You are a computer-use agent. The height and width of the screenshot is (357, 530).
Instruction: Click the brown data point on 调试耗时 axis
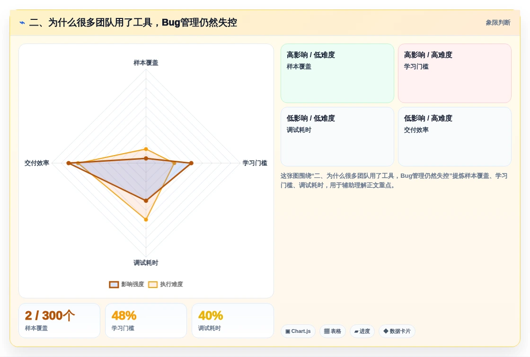click(146, 200)
